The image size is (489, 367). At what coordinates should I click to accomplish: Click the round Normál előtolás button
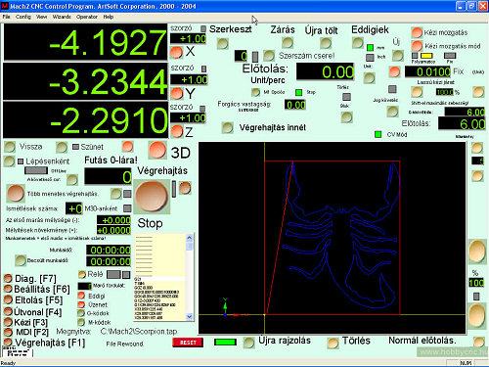(x=478, y=342)
